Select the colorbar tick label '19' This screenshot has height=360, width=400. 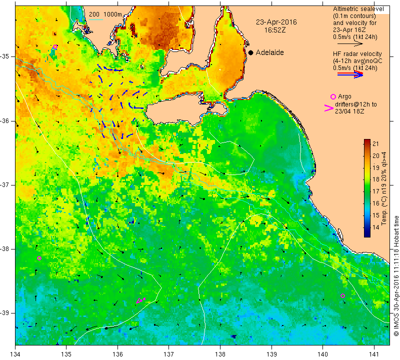coord(376,167)
